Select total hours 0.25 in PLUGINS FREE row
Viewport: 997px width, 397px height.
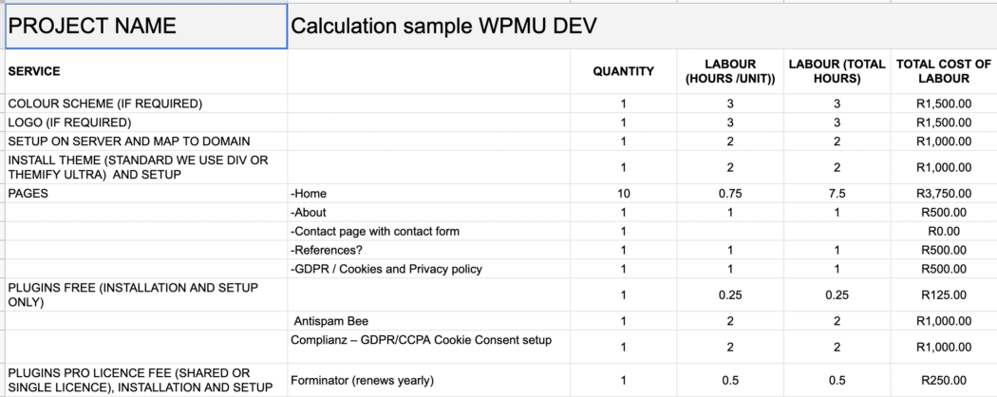pos(837,294)
